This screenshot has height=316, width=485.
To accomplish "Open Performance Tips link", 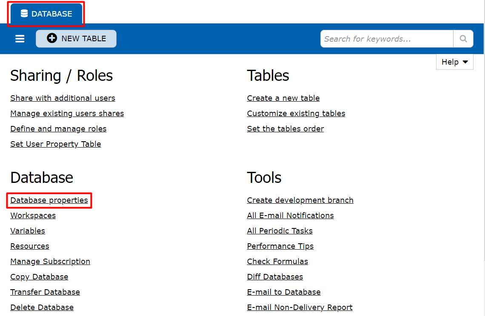I will pyautogui.click(x=280, y=246).
